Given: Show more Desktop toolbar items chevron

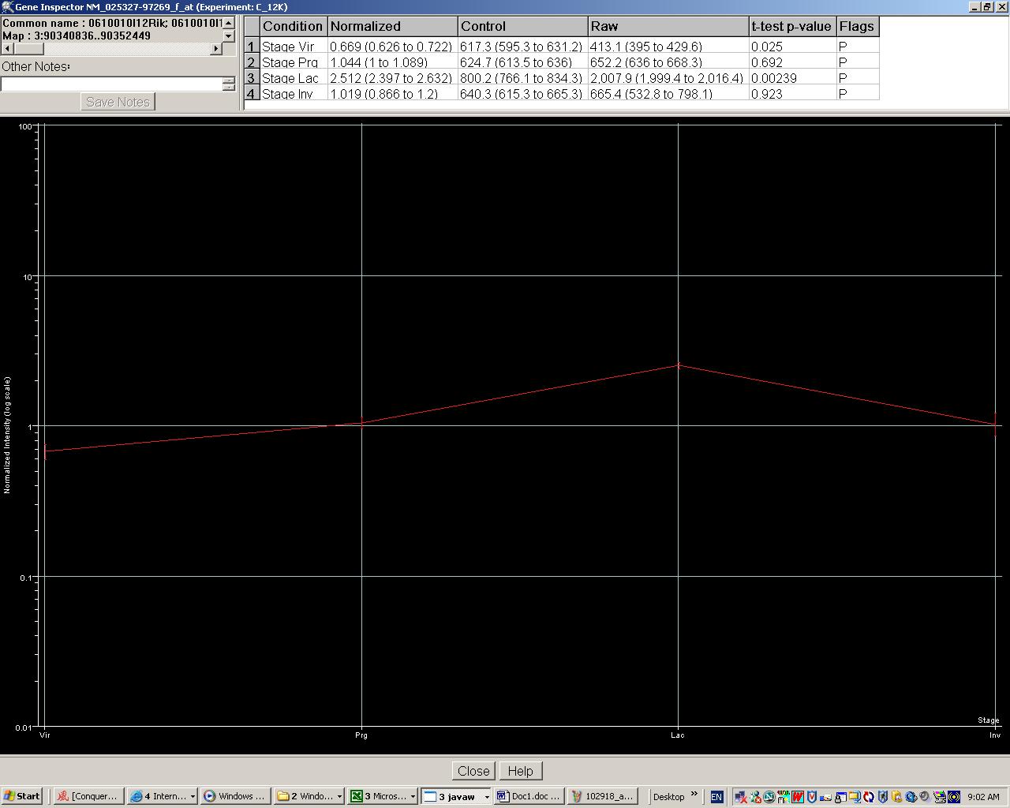Looking at the screenshot, I should point(694,795).
